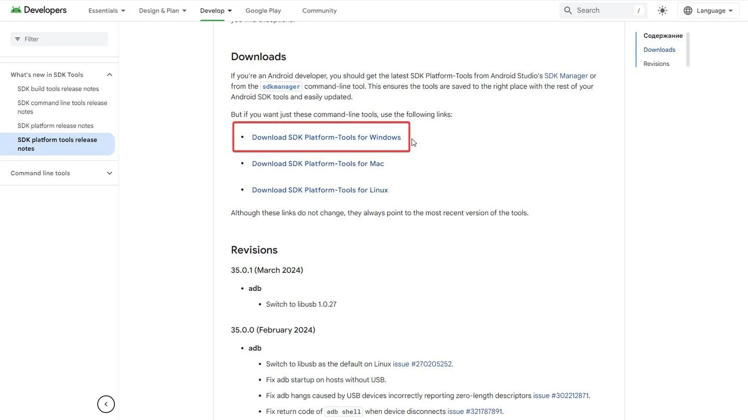Open issue #302212871 link
The width and height of the screenshot is (748, 420).
point(561,396)
